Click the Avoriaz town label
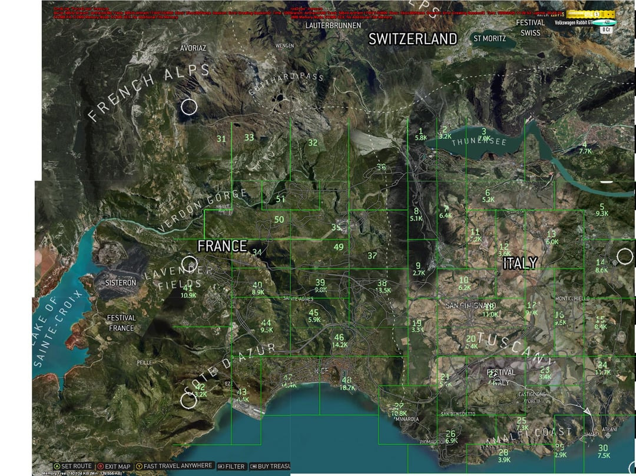Image resolution: width=636 pixels, height=476 pixels. [193, 48]
